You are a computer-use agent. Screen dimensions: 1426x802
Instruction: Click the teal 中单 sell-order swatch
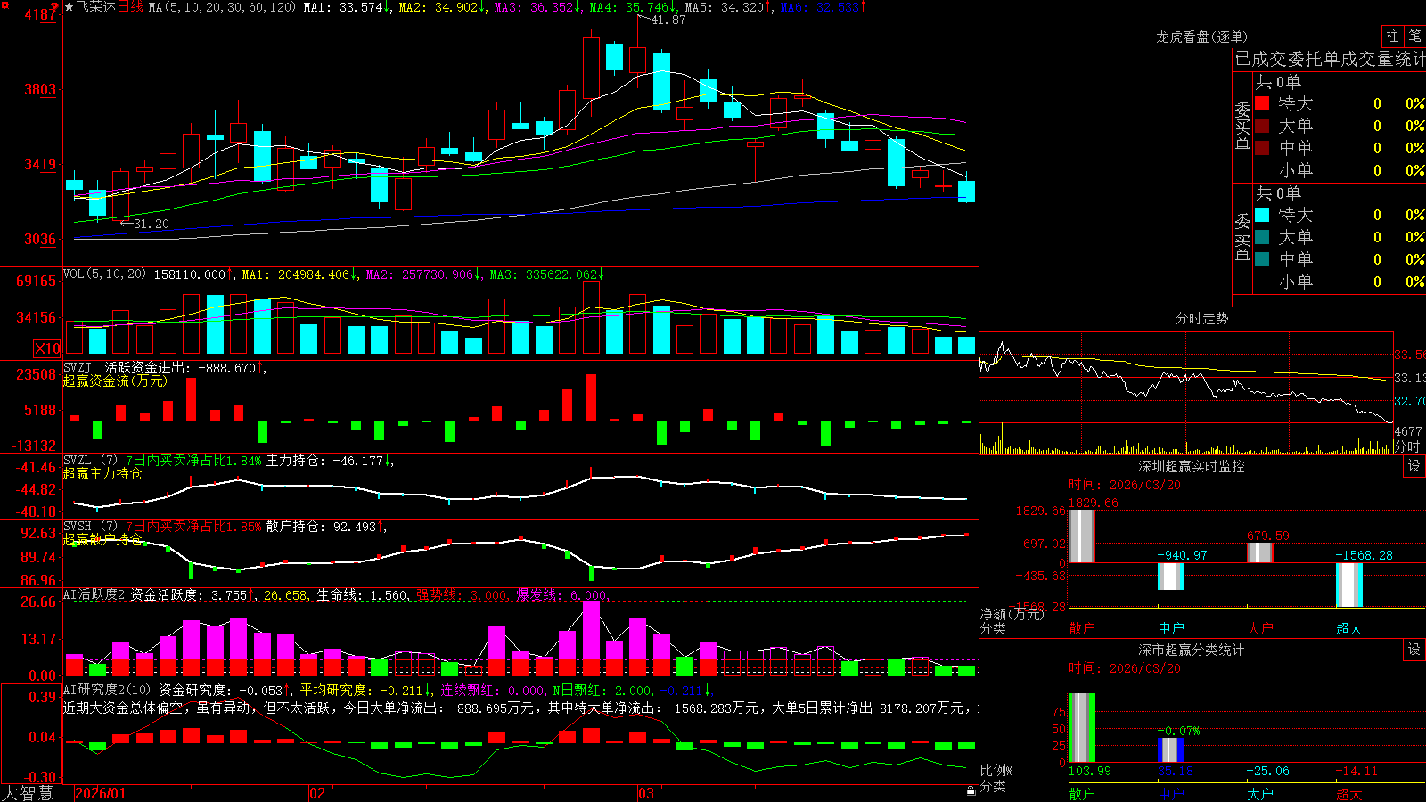tap(1262, 259)
